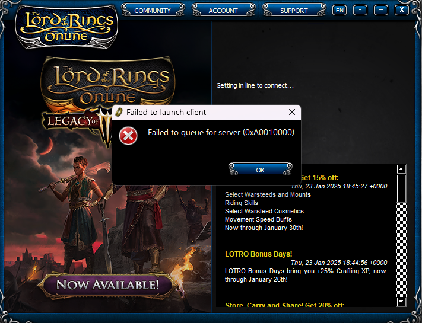Screen dimensions: 422x323
Task: Select the EN language button
Action: 339,10
